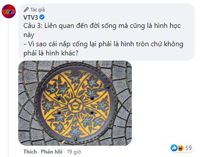Click the pen icon beside "Tác giả"

coord(25,9)
